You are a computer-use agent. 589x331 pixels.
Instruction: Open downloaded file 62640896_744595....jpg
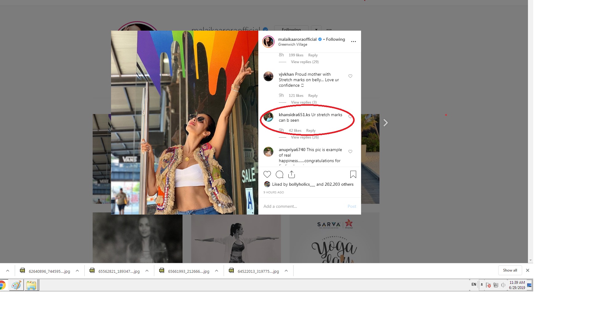click(x=45, y=271)
